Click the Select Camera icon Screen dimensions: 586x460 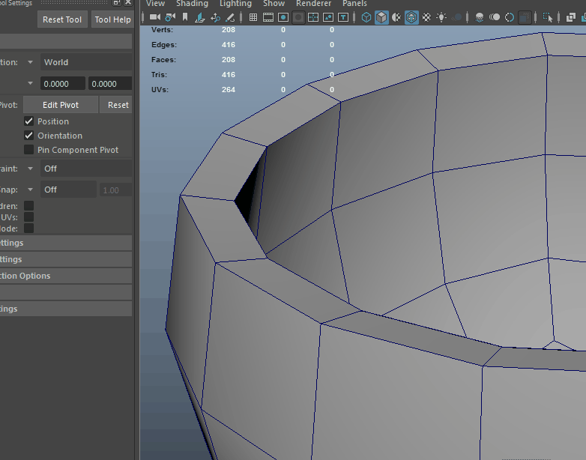coord(155,17)
